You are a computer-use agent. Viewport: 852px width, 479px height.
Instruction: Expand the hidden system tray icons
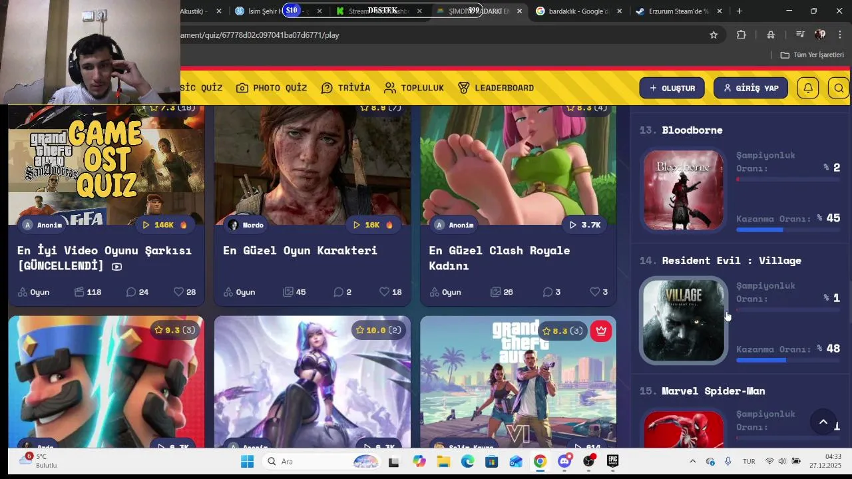(692, 461)
